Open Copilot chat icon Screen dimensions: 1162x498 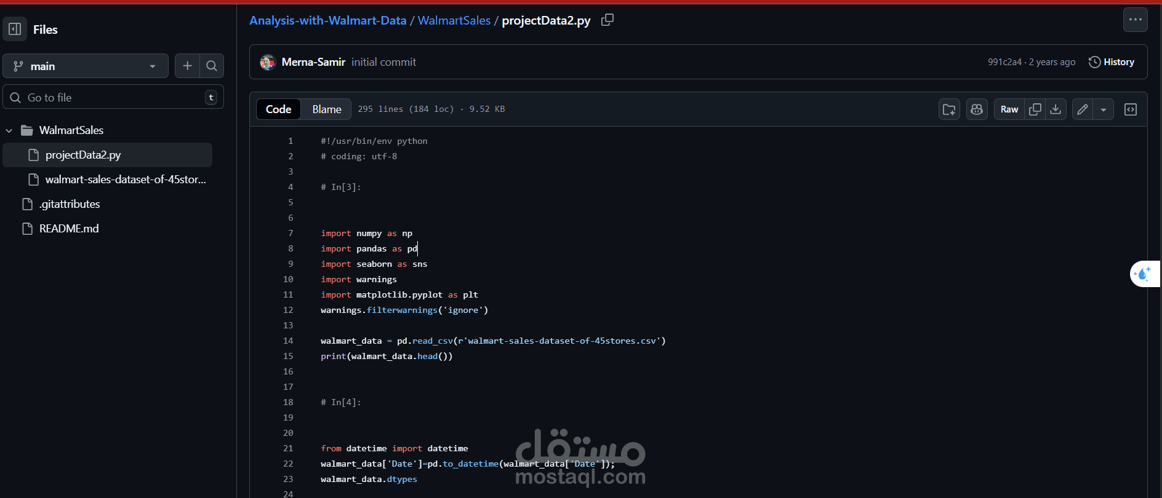[977, 109]
